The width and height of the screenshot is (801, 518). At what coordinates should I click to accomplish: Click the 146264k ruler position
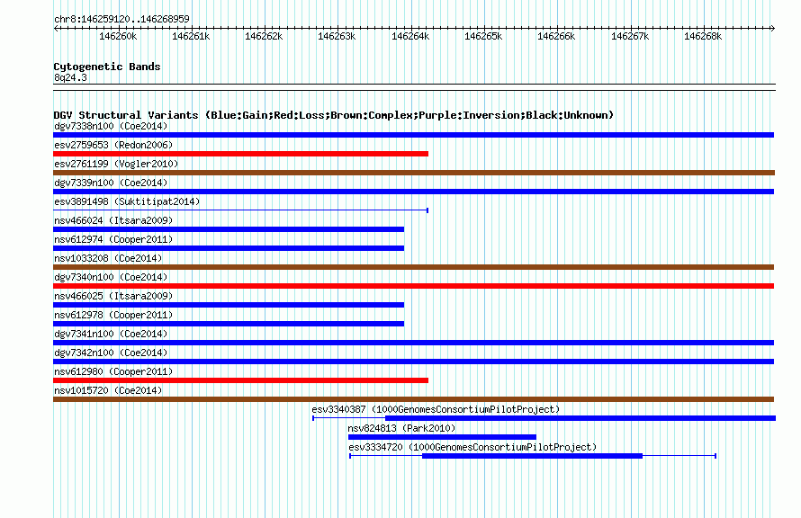(410, 36)
